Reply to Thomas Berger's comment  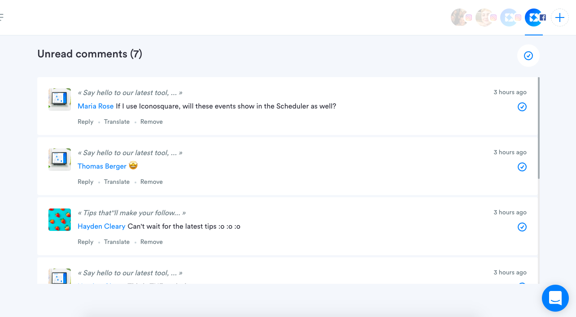click(x=85, y=182)
